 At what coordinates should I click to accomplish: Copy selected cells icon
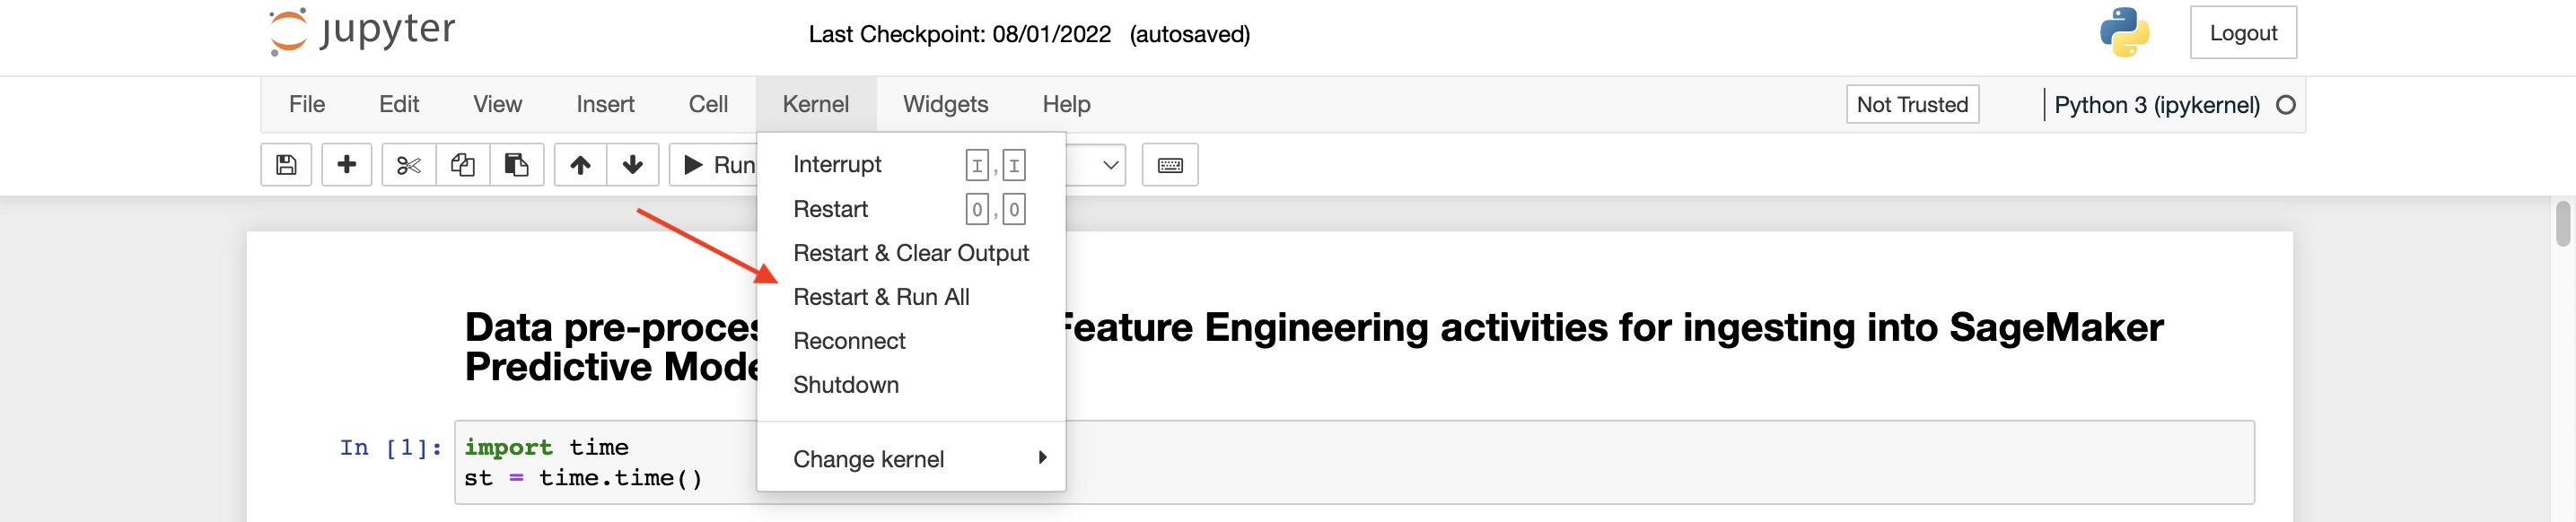(463, 165)
